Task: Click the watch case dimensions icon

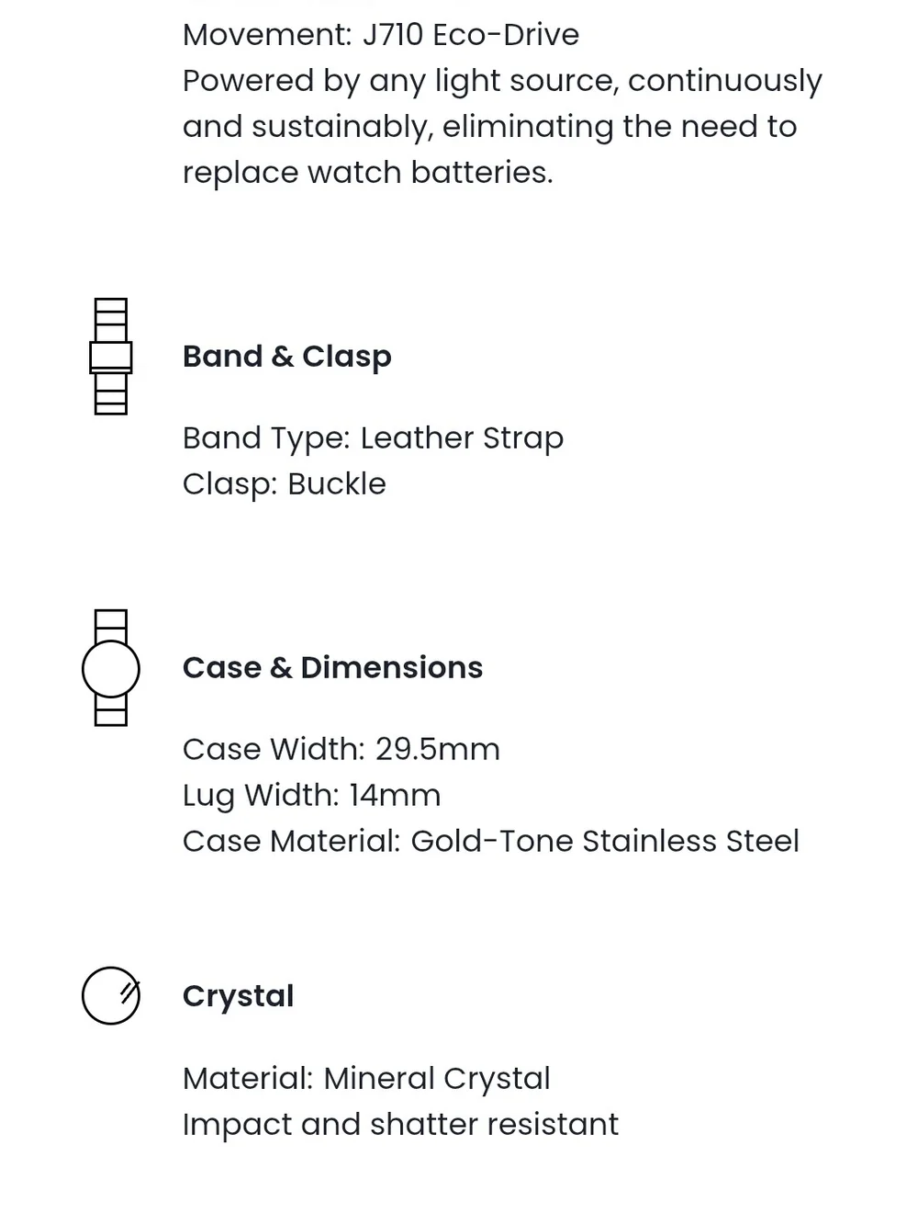Action: pos(110,668)
